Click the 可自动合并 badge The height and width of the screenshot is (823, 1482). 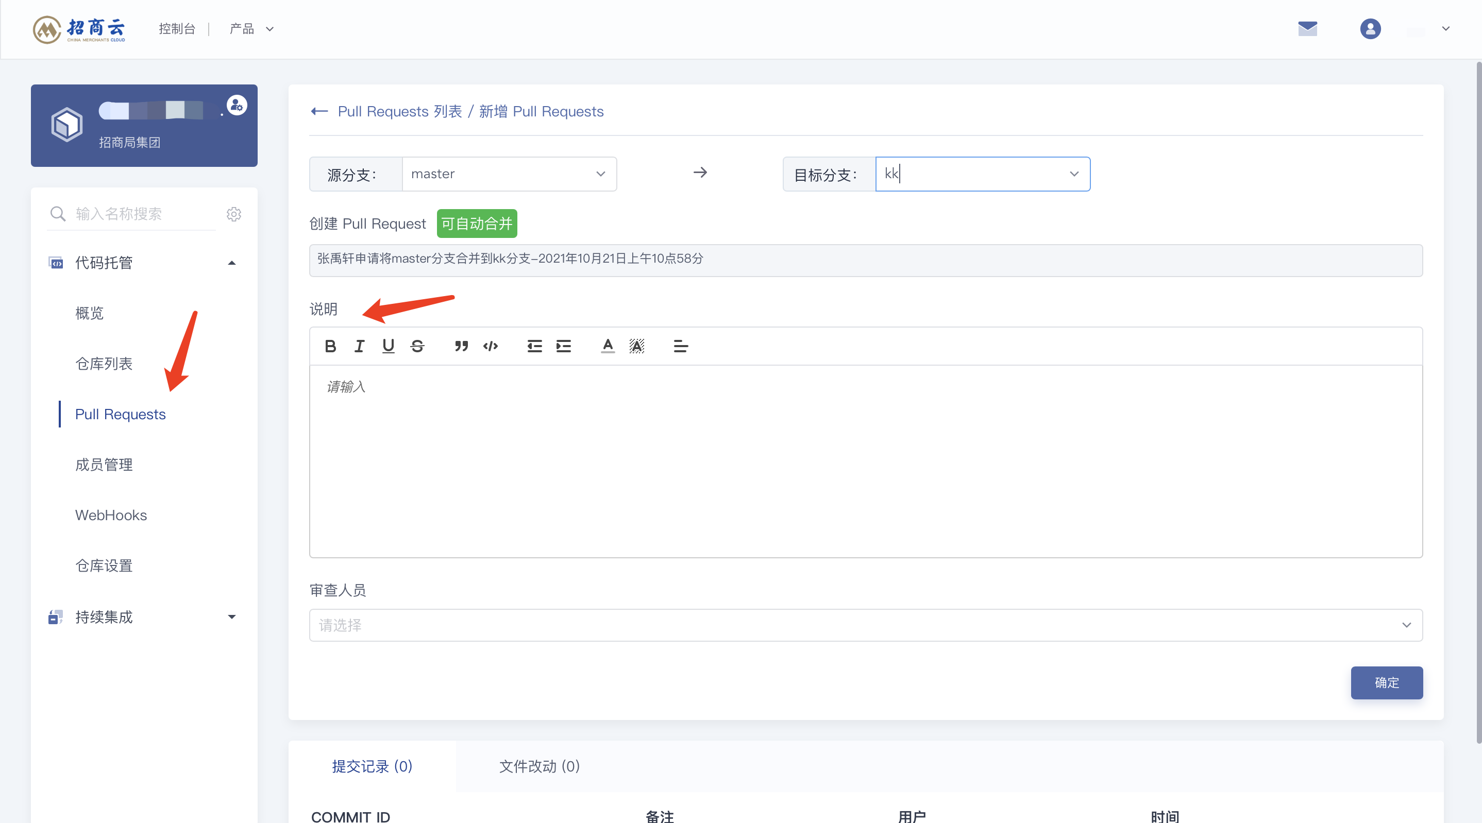click(476, 223)
